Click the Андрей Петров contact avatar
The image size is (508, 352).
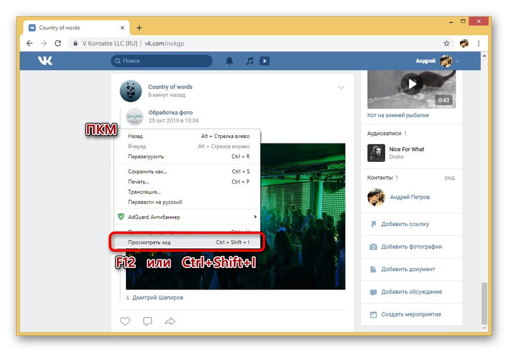point(376,197)
